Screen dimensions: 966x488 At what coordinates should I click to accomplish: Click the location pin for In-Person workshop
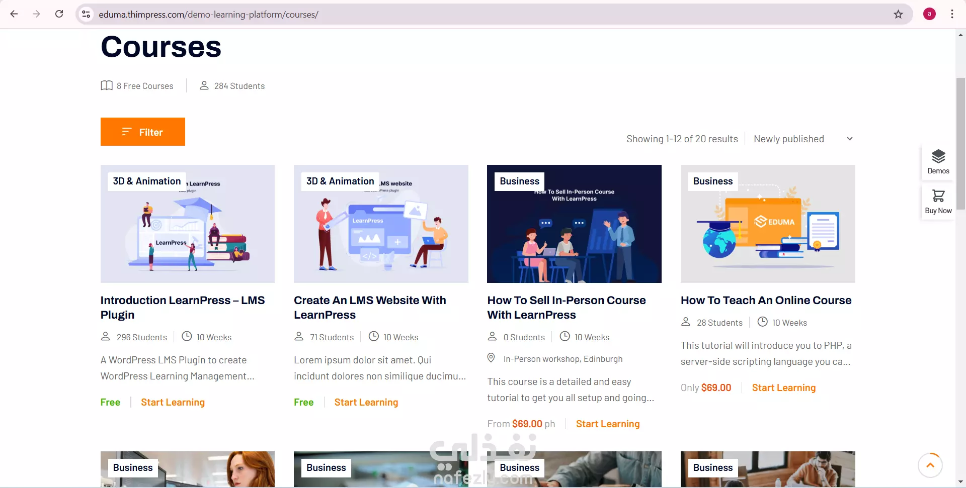pyautogui.click(x=491, y=358)
